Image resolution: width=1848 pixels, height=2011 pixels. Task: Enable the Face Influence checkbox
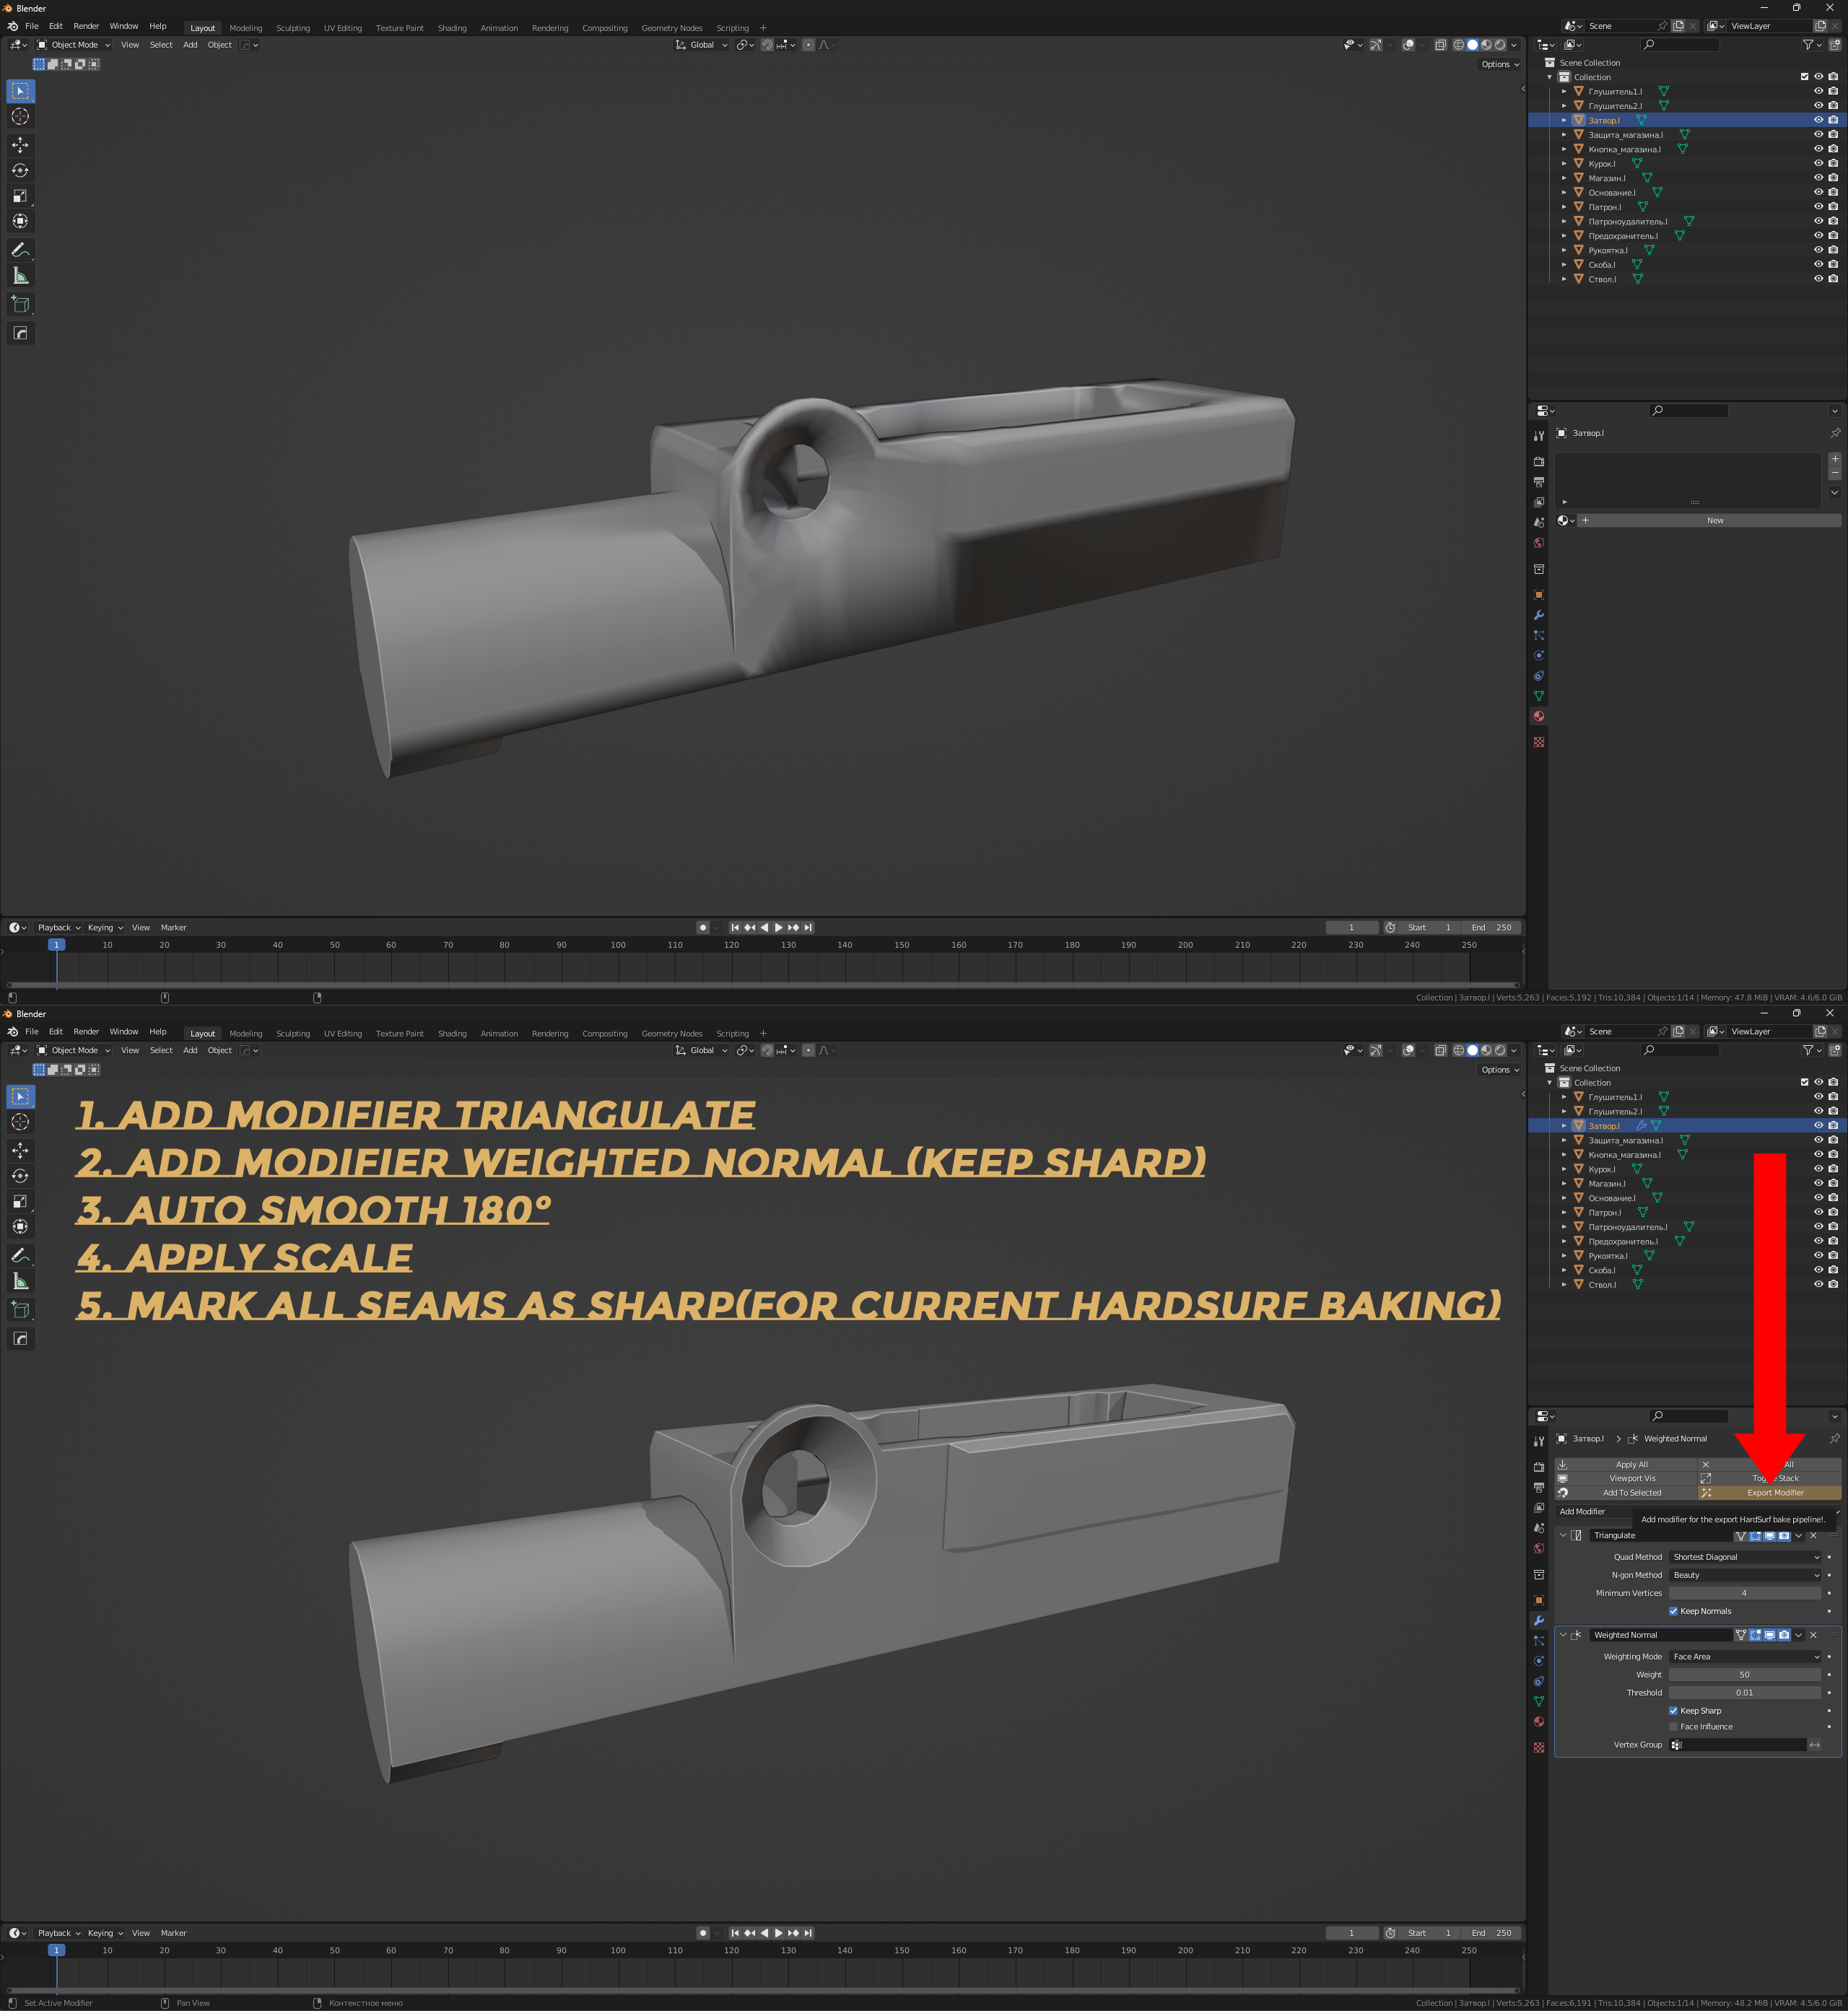point(1673,1727)
